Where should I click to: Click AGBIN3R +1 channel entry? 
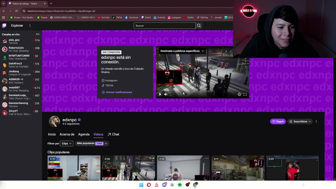[21, 81]
